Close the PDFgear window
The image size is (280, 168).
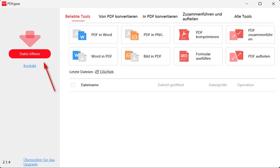tap(273, 4)
